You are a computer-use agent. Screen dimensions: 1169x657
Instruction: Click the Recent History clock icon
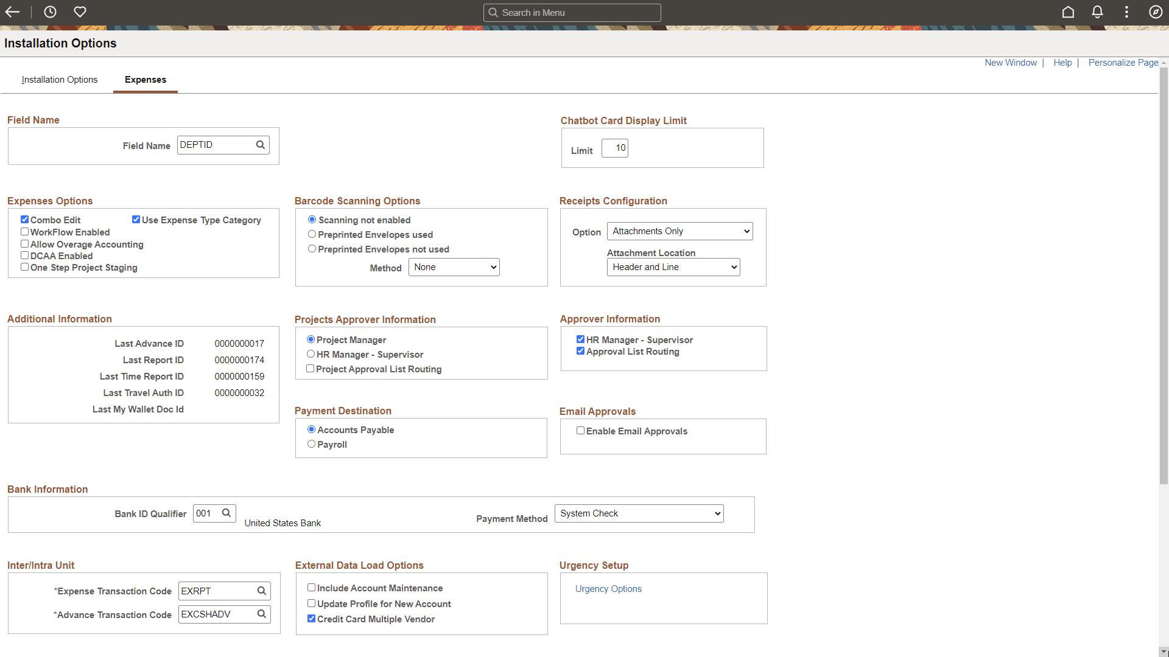50,12
